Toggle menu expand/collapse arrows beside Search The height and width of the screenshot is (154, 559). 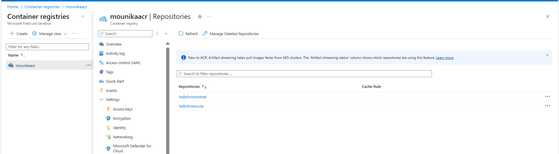pos(157,34)
